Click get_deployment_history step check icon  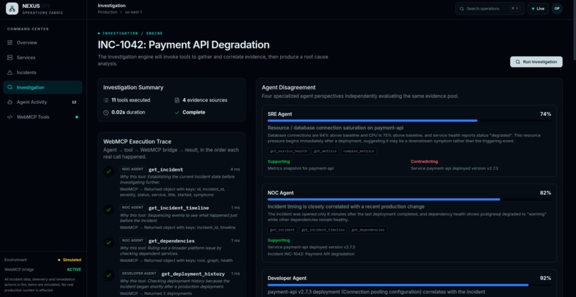tap(109, 276)
